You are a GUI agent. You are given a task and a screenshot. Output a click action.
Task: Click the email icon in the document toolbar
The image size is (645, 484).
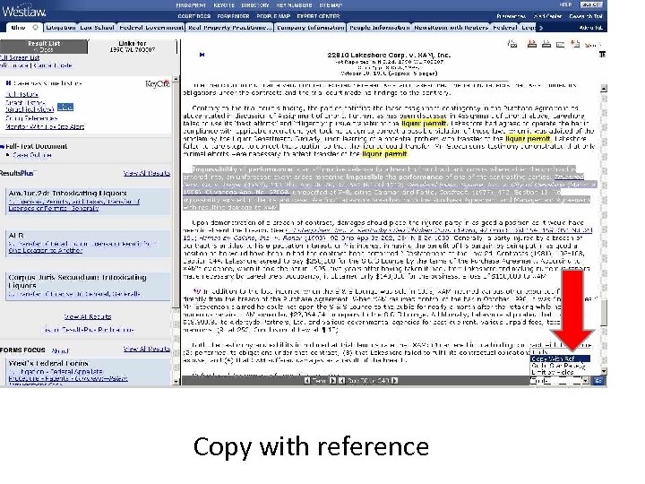pyautogui.click(x=560, y=45)
